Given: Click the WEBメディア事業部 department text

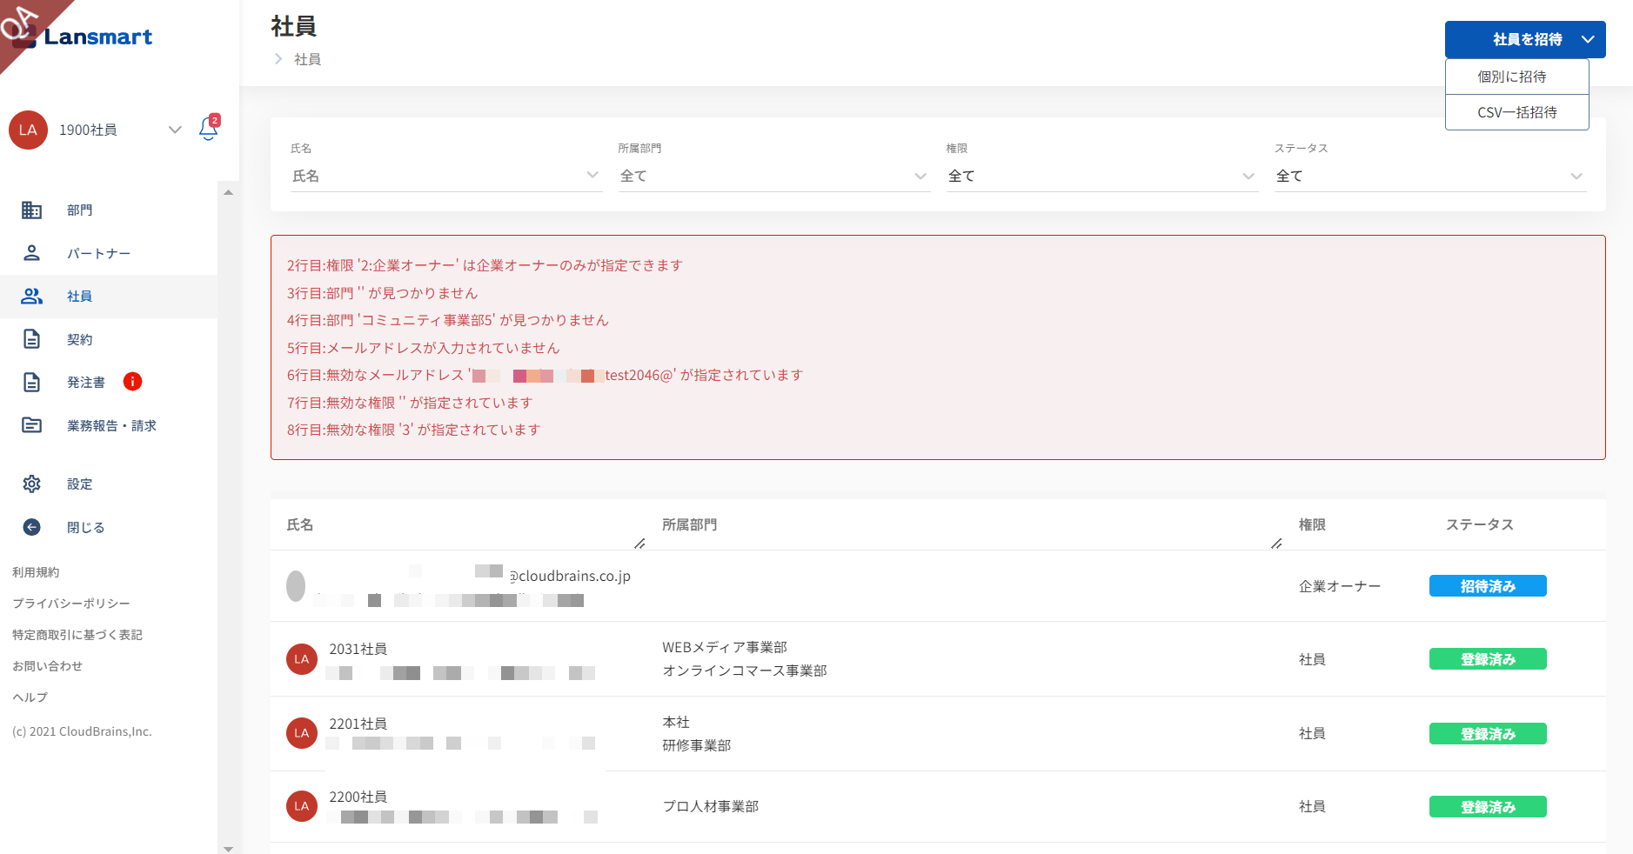Looking at the screenshot, I should tap(725, 647).
